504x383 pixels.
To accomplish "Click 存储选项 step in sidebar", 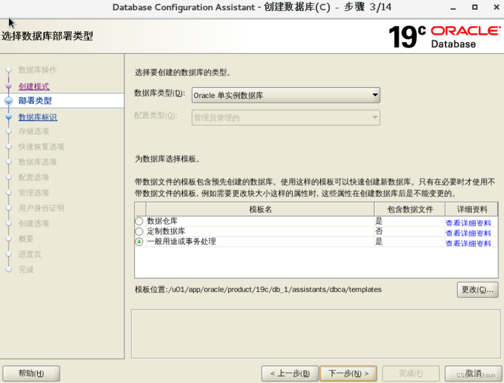I will point(33,131).
